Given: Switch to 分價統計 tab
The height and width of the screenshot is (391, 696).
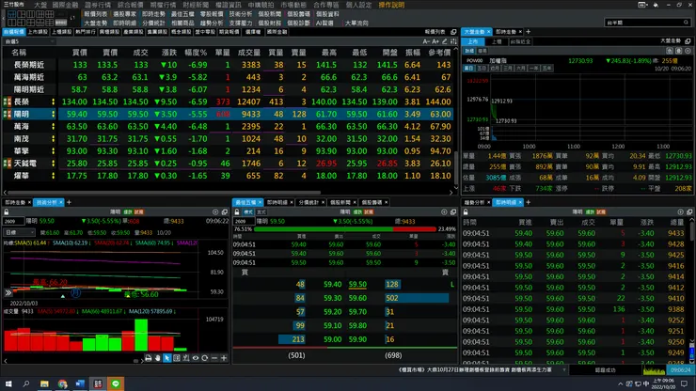Looking at the screenshot, I should pyautogui.click(x=308, y=202).
